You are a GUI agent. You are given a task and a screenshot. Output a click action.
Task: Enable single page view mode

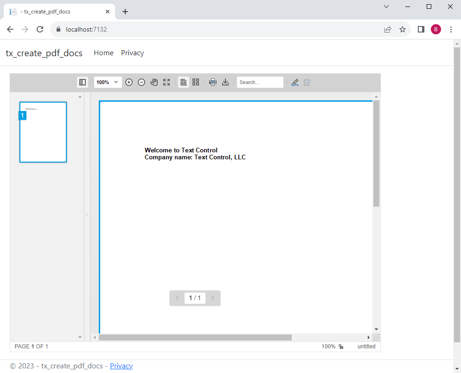tap(183, 82)
